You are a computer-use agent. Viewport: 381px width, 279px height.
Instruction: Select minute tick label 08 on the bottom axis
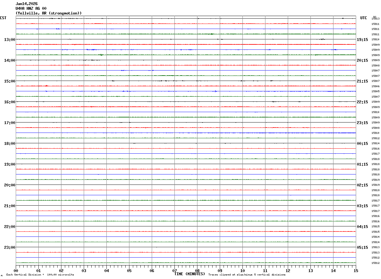tap(197, 270)
